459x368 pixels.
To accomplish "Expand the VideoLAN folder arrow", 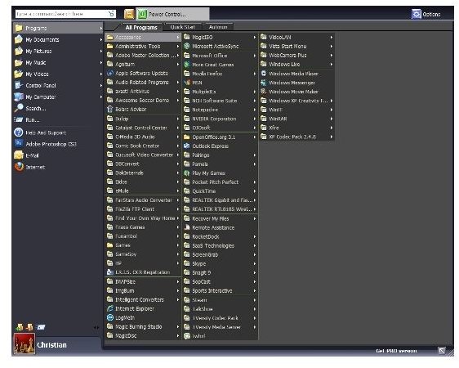I will tap(332, 38).
